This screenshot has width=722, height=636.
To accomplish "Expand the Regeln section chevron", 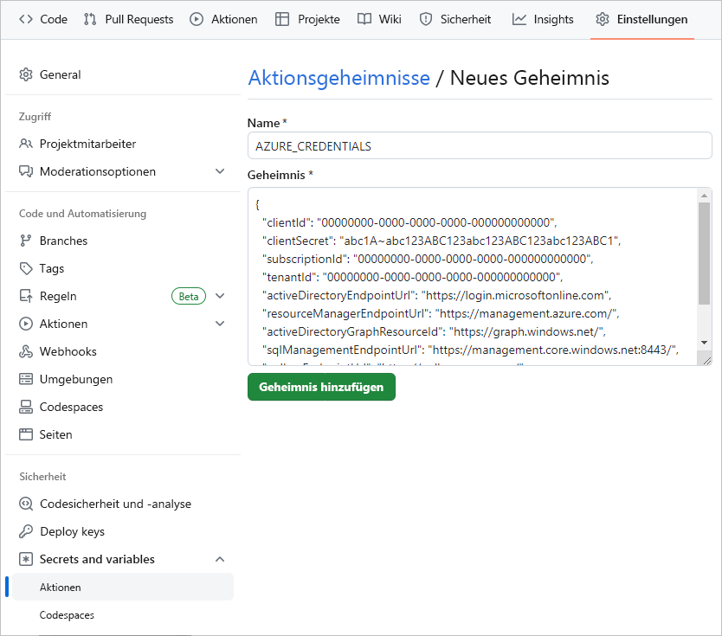I will coord(222,296).
